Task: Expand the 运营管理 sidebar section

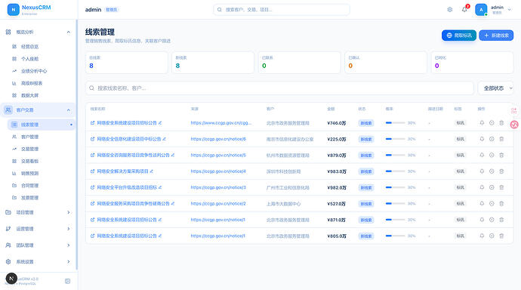Action: (x=69, y=229)
